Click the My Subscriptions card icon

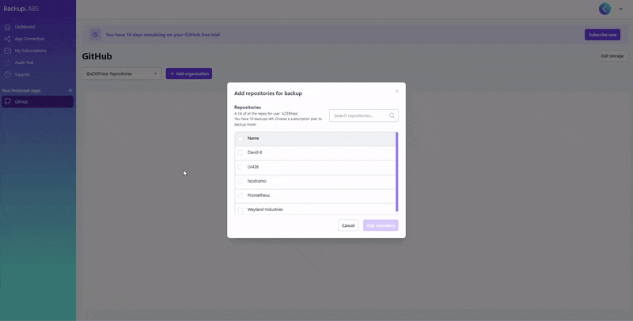(x=7, y=51)
